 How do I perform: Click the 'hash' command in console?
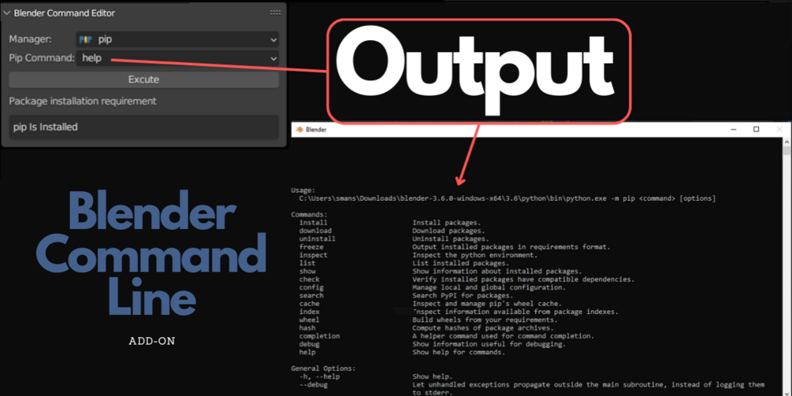[x=307, y=328]
